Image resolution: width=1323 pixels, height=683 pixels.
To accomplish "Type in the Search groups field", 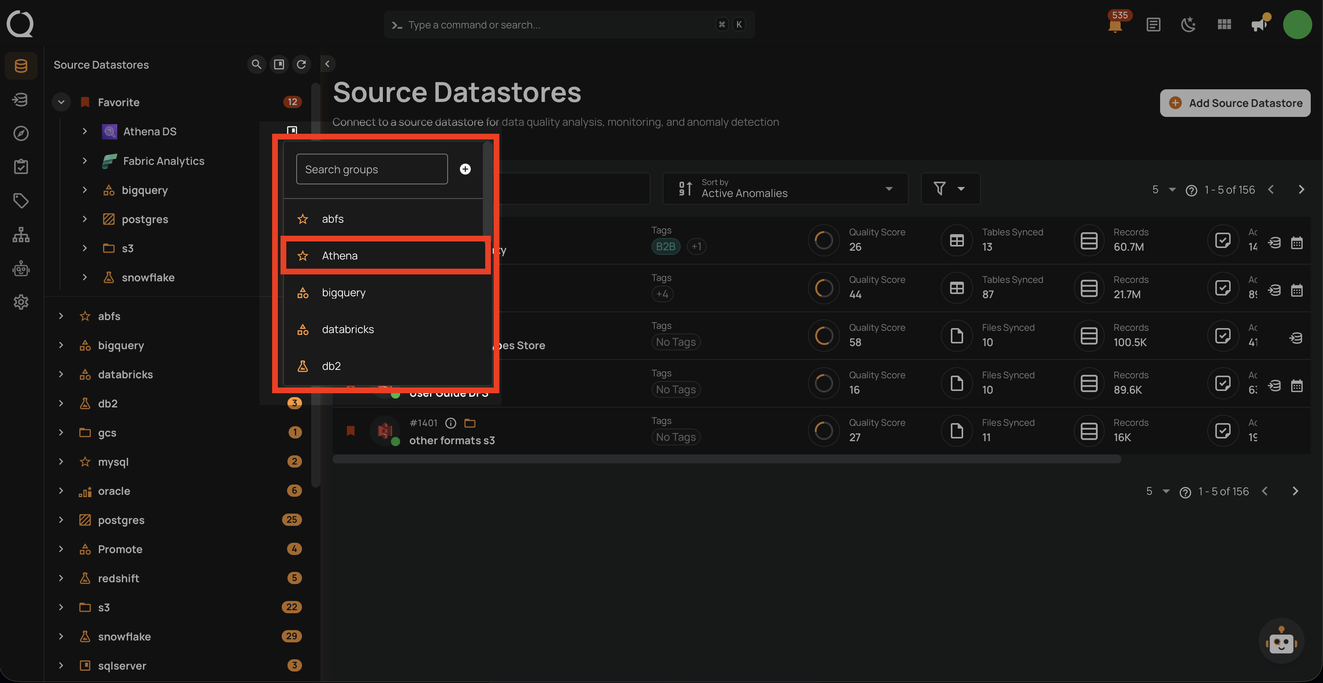I will pos(371,169).
